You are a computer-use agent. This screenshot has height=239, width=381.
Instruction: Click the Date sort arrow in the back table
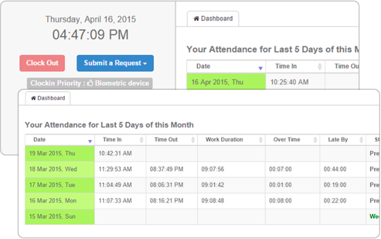pyautogui.click(x=260, y=68)
